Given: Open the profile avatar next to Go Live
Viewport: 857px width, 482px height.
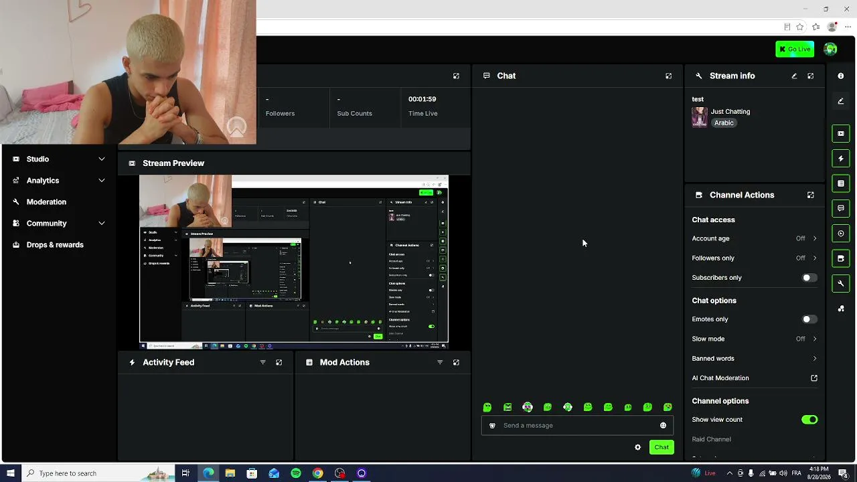Looking at the screenshot, I should (x=830, y=49).
